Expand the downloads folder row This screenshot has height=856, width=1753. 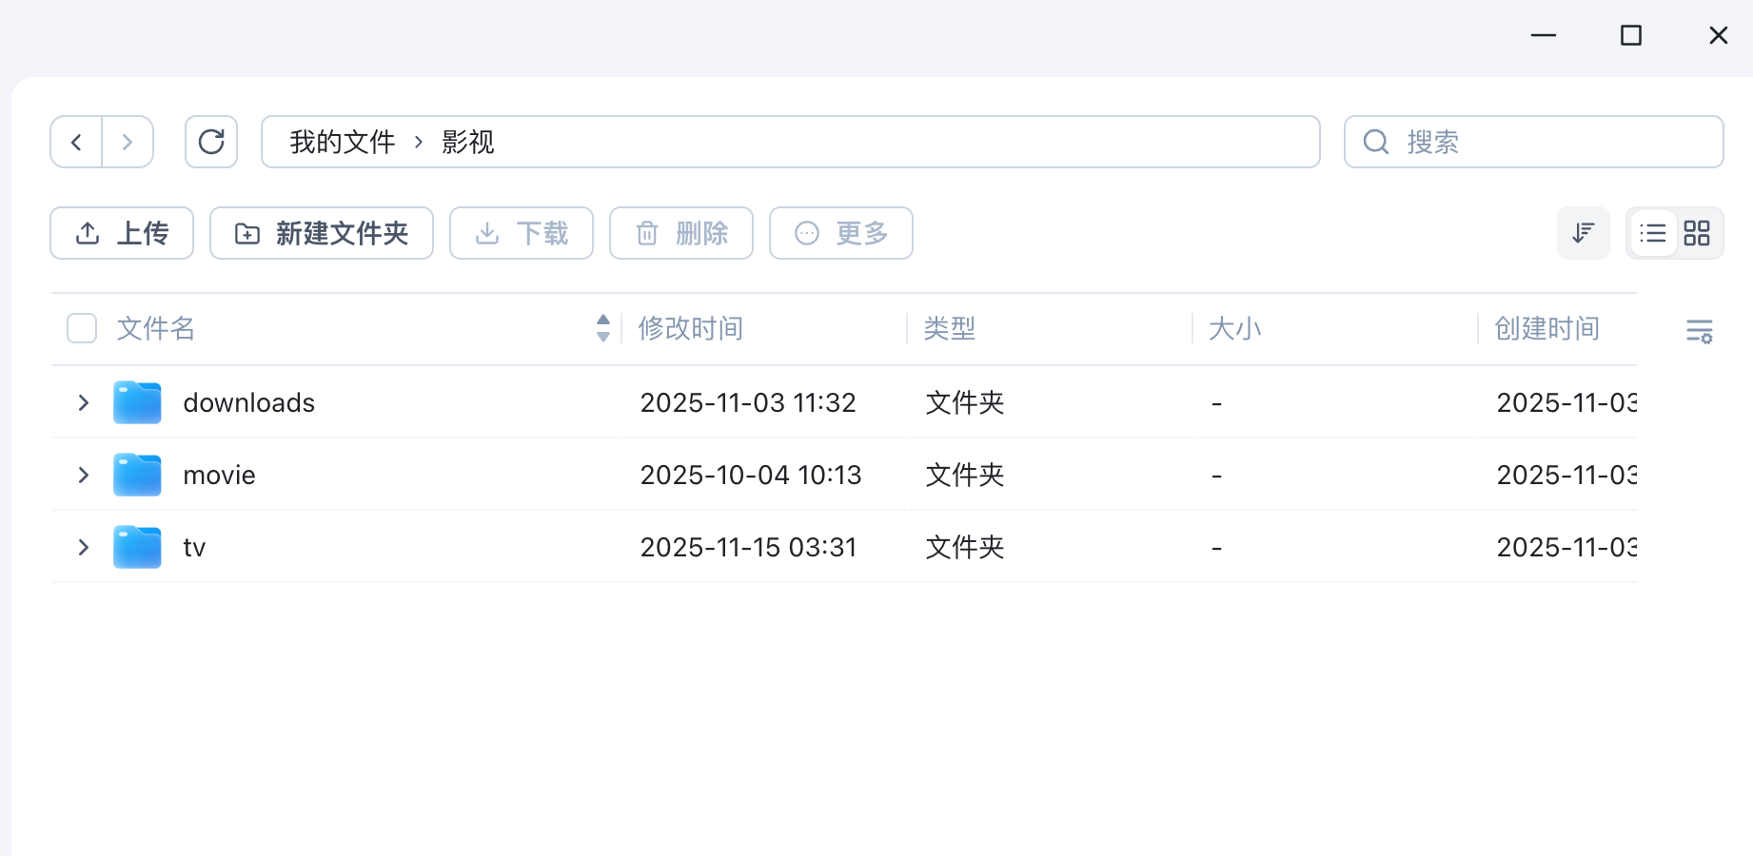pyautogui.click(x=84, y=403)
